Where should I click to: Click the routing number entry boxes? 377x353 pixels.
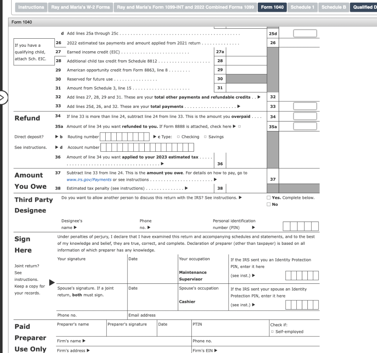click(x=125, y=137)
